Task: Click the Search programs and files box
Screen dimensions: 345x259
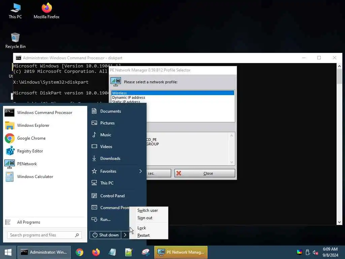Action: pyautogui.click(x=44, y=235)
